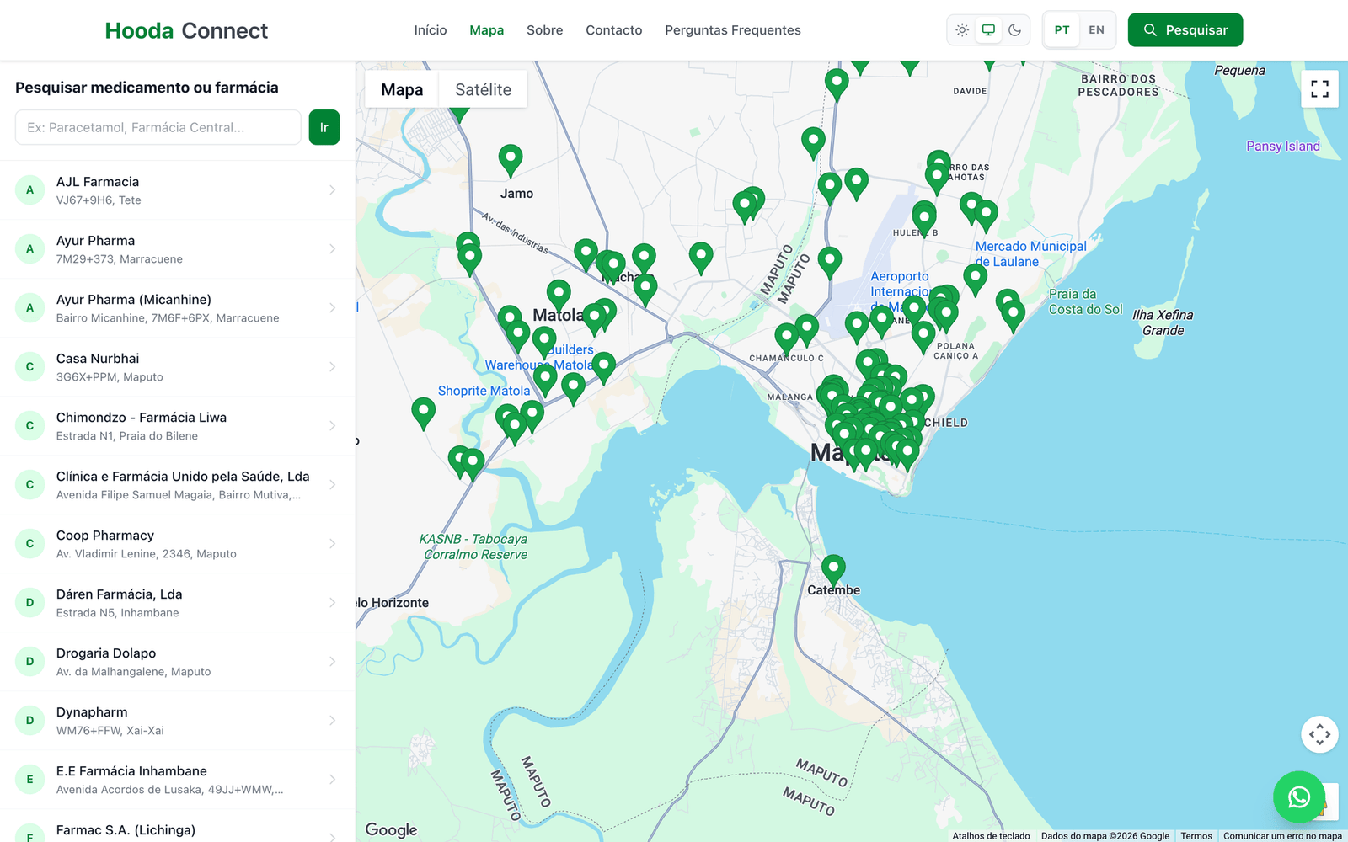Expand AJL Farmacia chevron

click(x=333, y=190)
